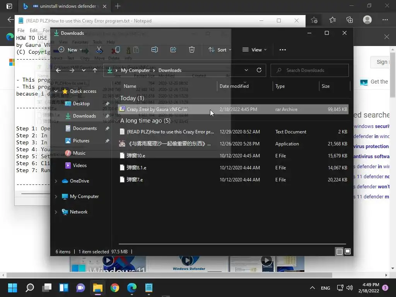396x297 pixels.
Task: Click the Rename icon in Explorer toolbar
Action: (x=155, y=50)
